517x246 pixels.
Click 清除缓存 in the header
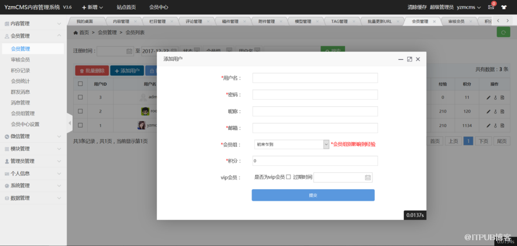417,7
